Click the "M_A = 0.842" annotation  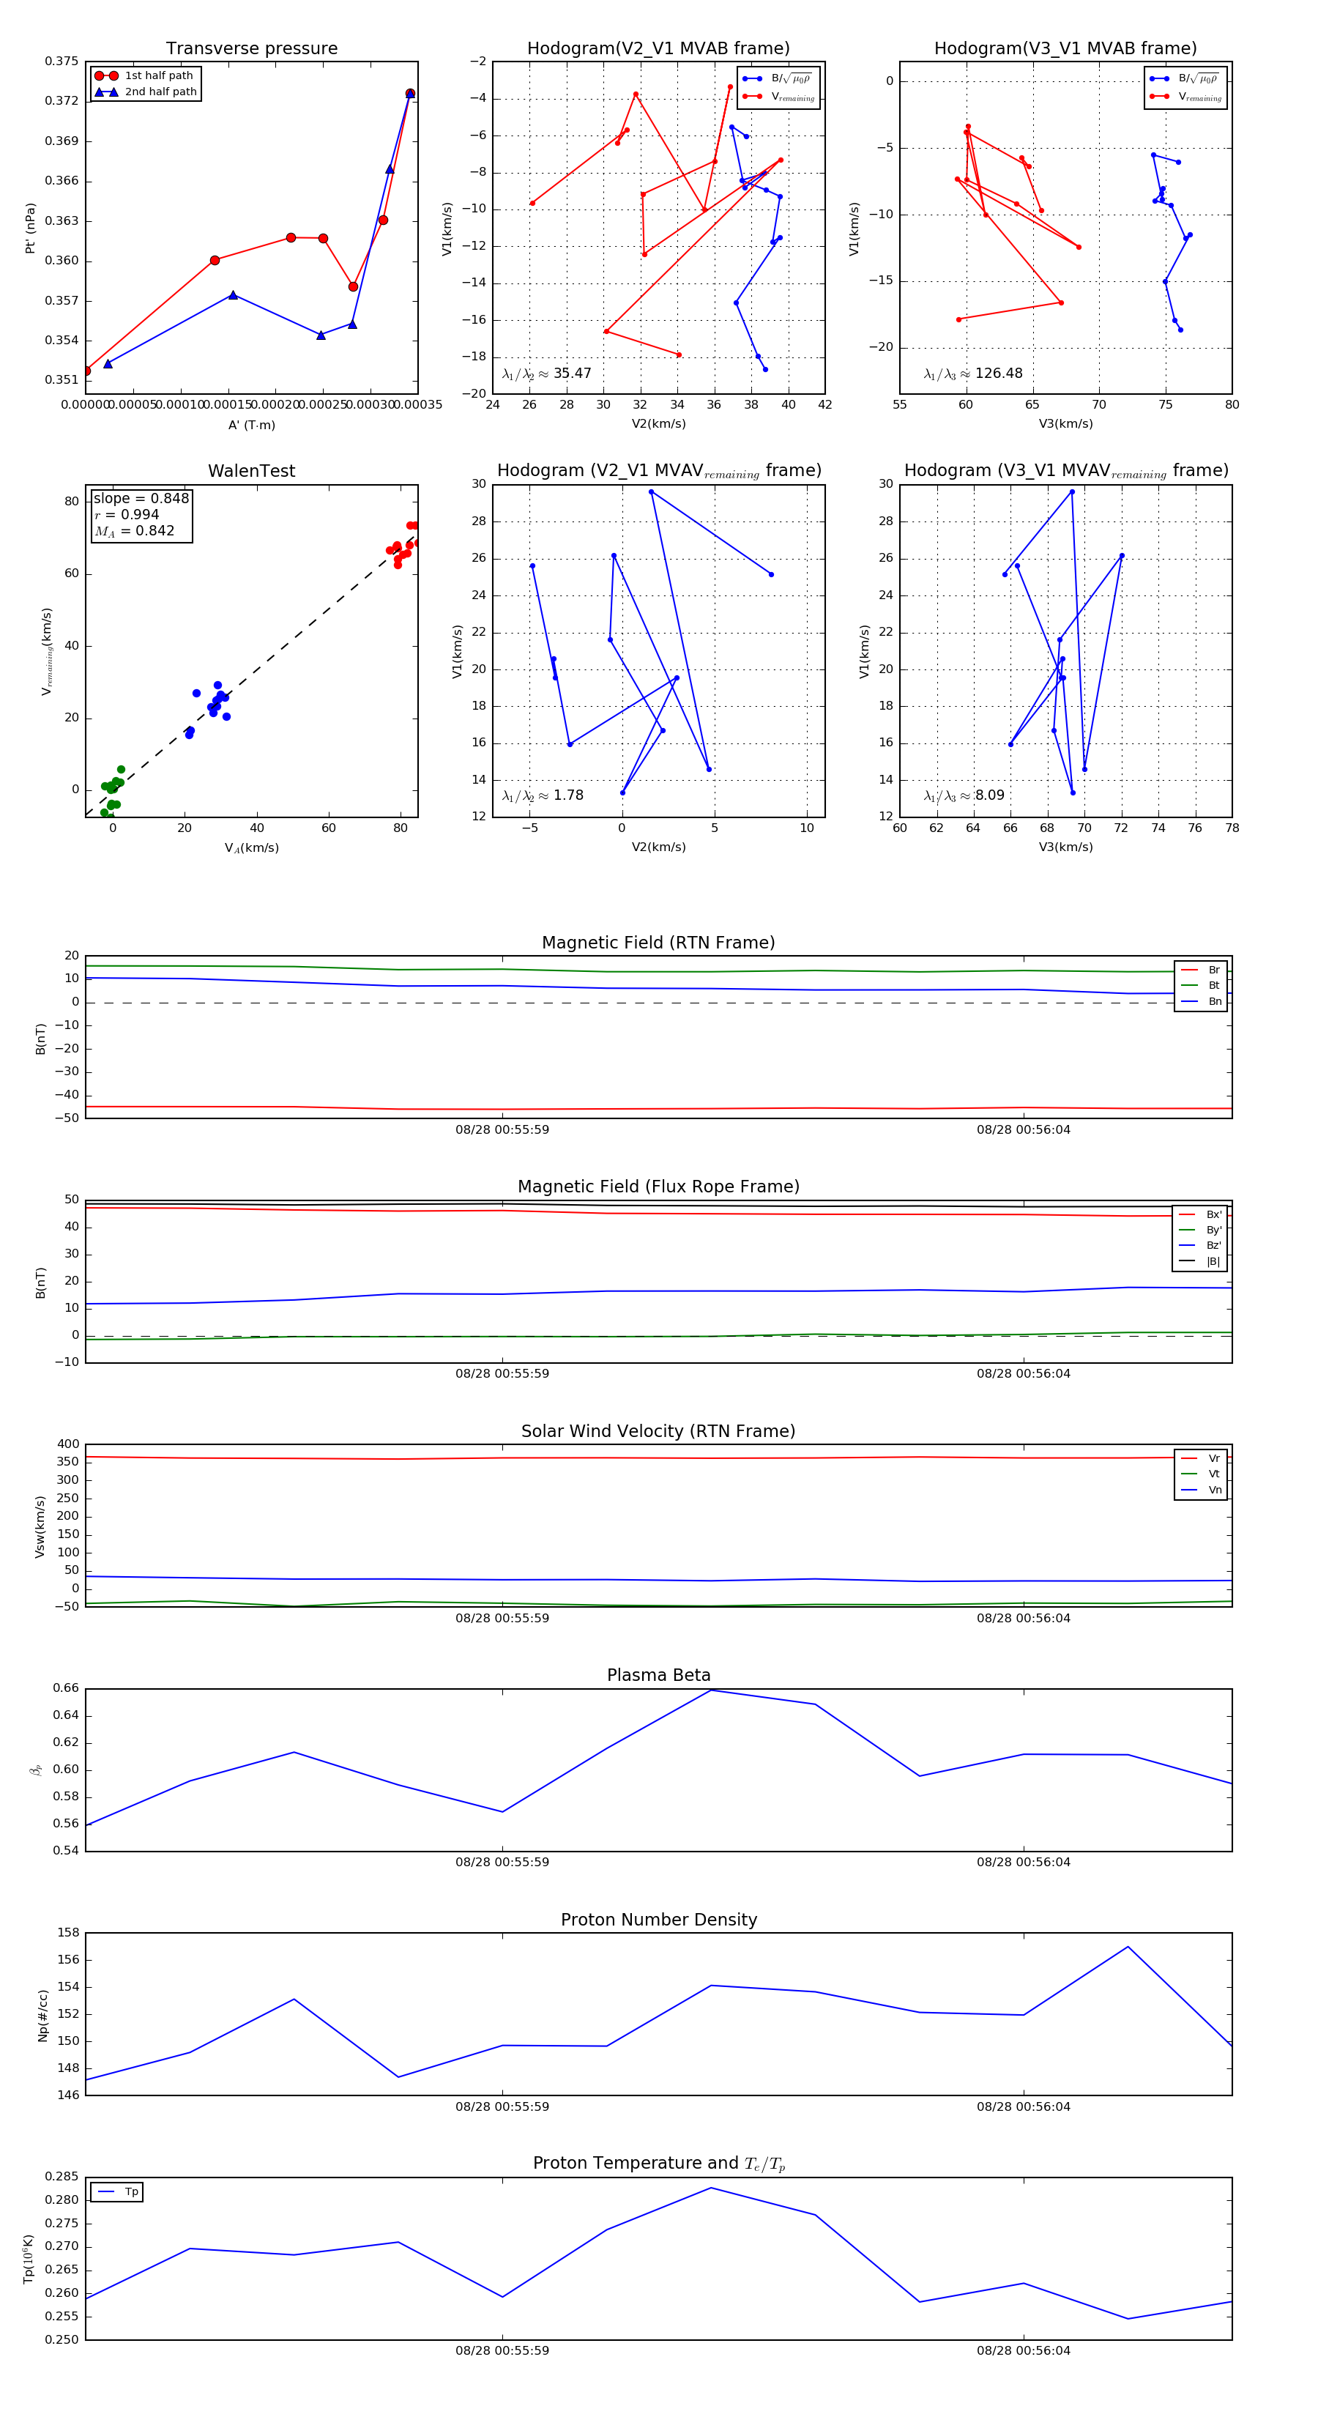pyautogui.click(x=134, y=531)
